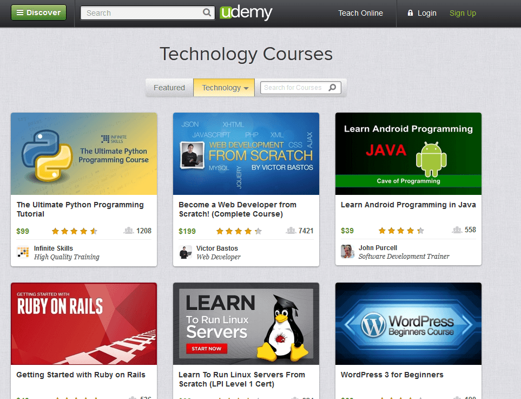Click the 'High Quality Training' tagline
This screenshot has height=399, width=521.
point(67,257)
